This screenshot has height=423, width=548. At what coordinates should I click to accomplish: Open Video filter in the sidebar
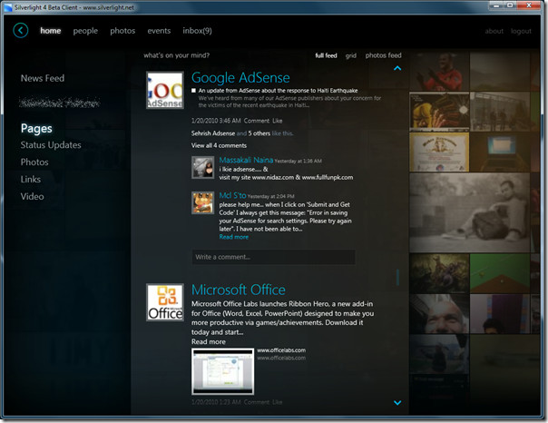click(32, 196)
